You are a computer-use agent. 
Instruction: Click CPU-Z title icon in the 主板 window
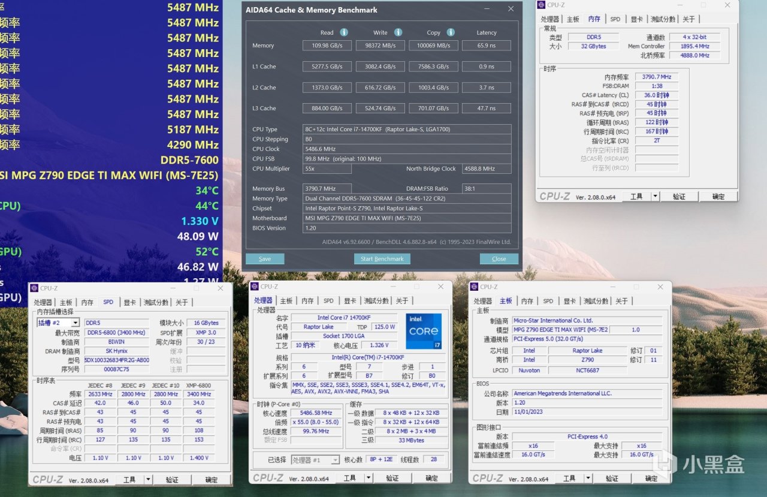(474, 287)
